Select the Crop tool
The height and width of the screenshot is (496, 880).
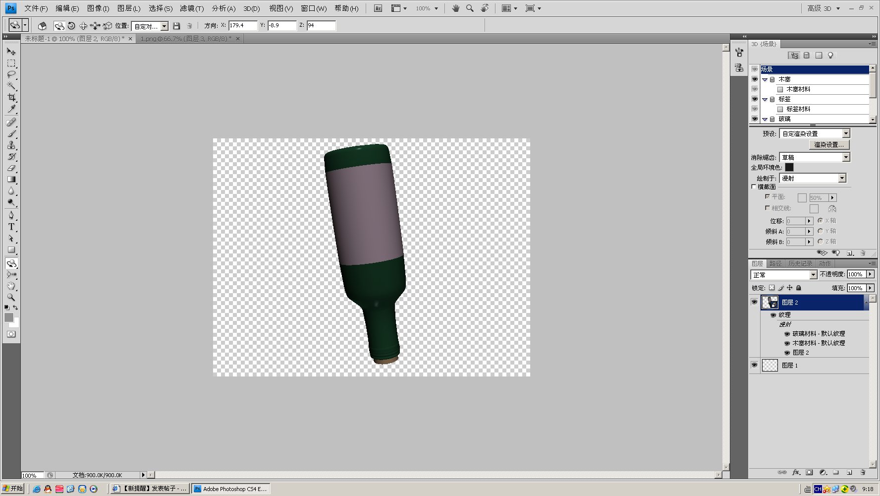[11, 98]
